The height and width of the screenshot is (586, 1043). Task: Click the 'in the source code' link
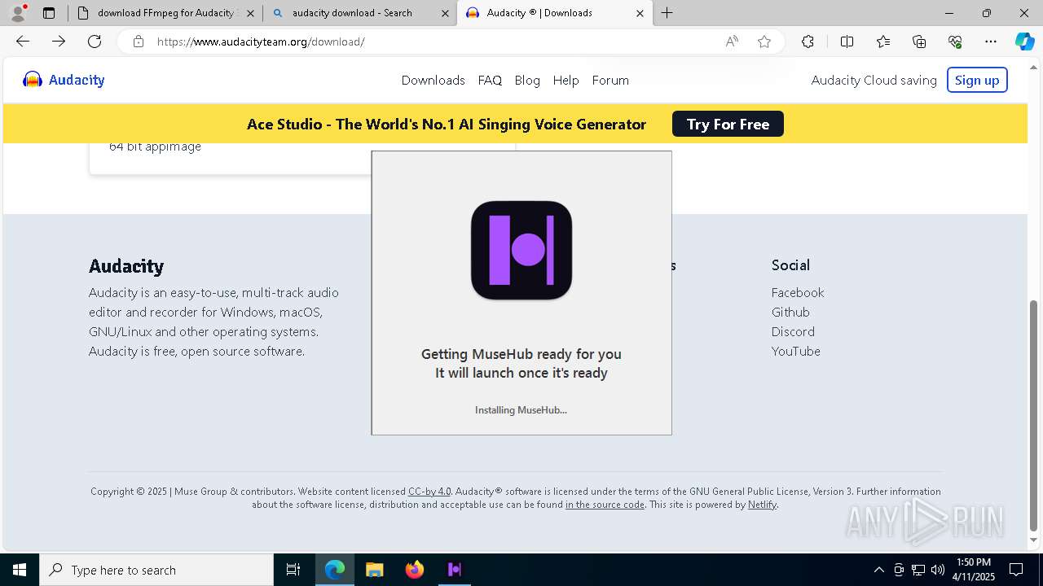[605, 505]
